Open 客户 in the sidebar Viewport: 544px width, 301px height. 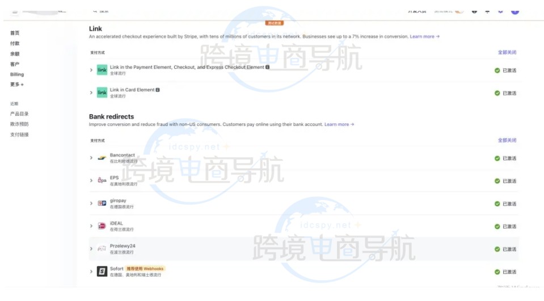click(15, 64)
